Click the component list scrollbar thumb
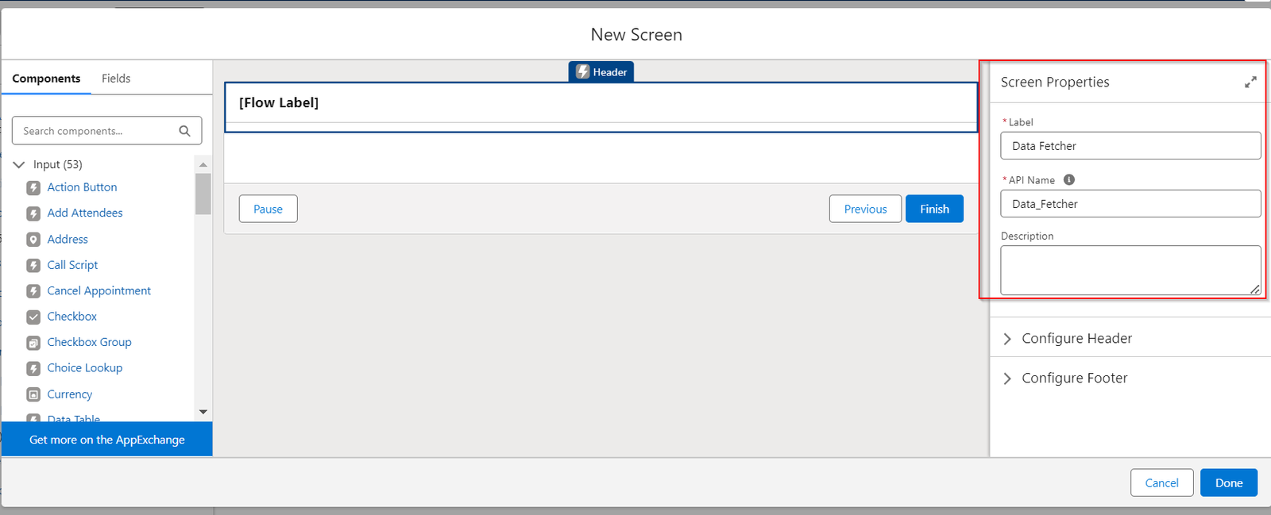Image resolution: width=1271 pixels, height=515 pixels. coord(203,194)
